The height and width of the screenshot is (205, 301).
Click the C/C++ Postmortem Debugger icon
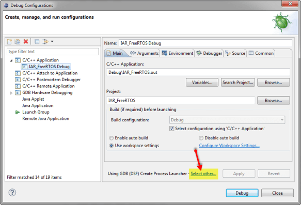click(18, 80)
